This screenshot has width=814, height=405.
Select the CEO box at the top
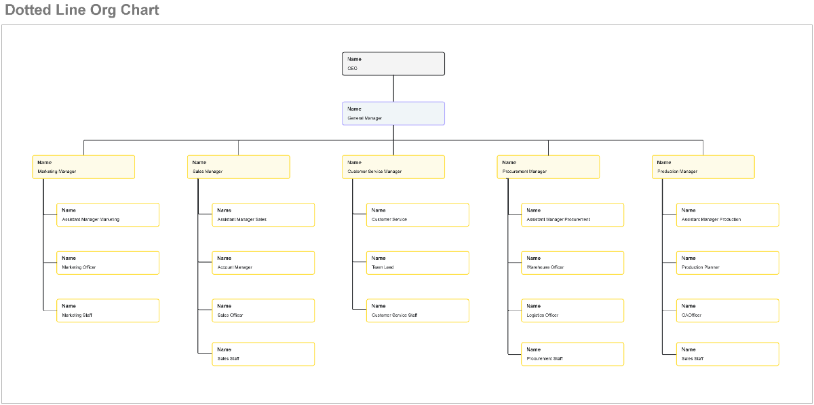393,63
